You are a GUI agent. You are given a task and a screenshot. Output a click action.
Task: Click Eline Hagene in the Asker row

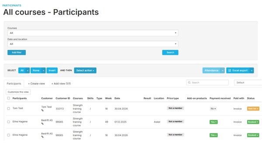point(20,121)
